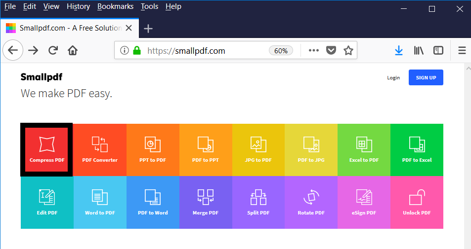Open the PDF Converter tile
The image size is (471, 249).
(x=100, y=150)
